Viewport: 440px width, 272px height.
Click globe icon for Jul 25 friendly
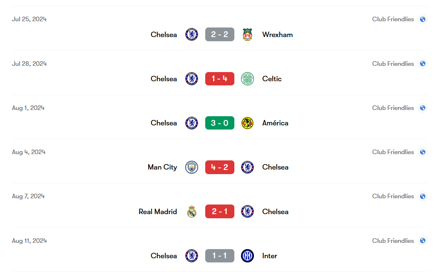(x=423, y=19)
